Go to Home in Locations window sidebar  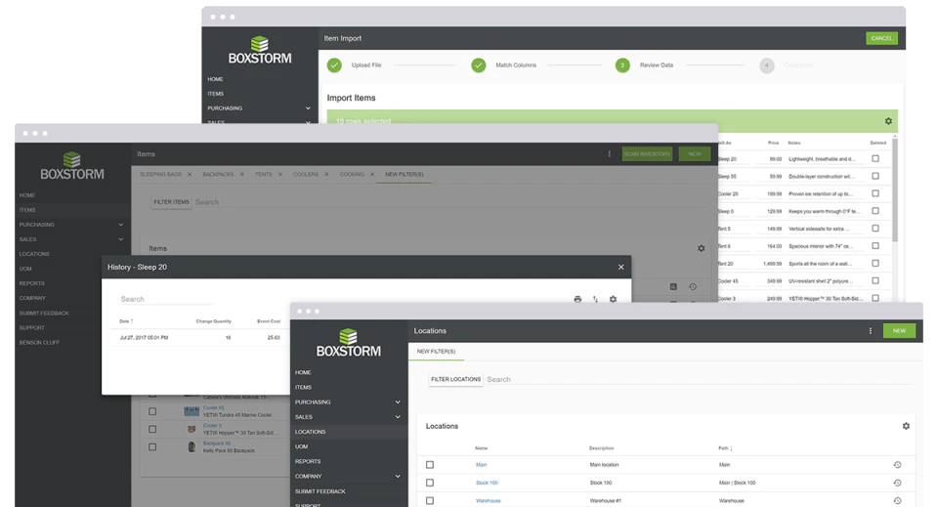point(303,372)
